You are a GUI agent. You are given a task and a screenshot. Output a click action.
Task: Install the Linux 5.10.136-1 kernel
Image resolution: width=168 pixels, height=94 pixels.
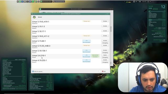pyautogui.click(x=105, y=50)
